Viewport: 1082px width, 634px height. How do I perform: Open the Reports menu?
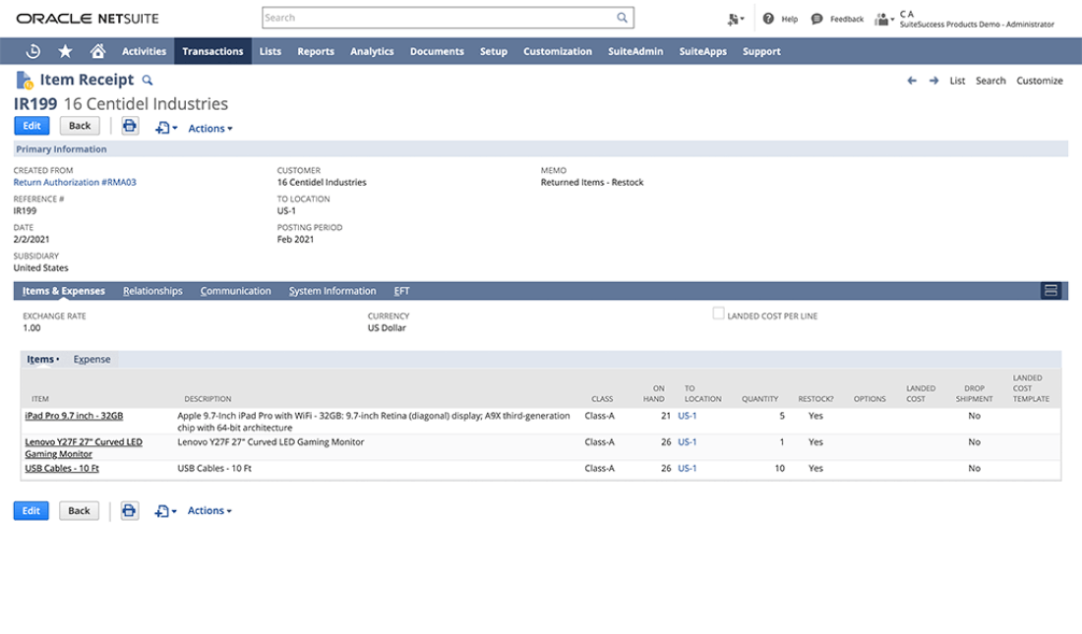point(316,51)
